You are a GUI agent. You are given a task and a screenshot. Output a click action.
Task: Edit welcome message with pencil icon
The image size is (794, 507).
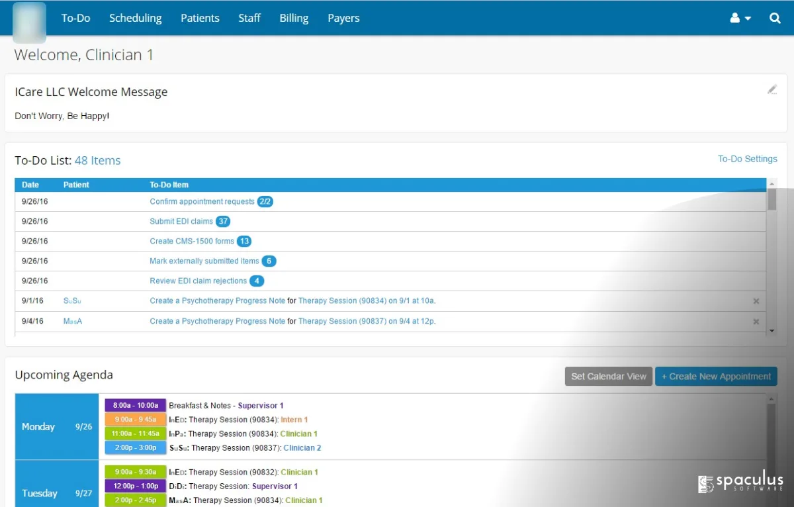click(772, 89)
